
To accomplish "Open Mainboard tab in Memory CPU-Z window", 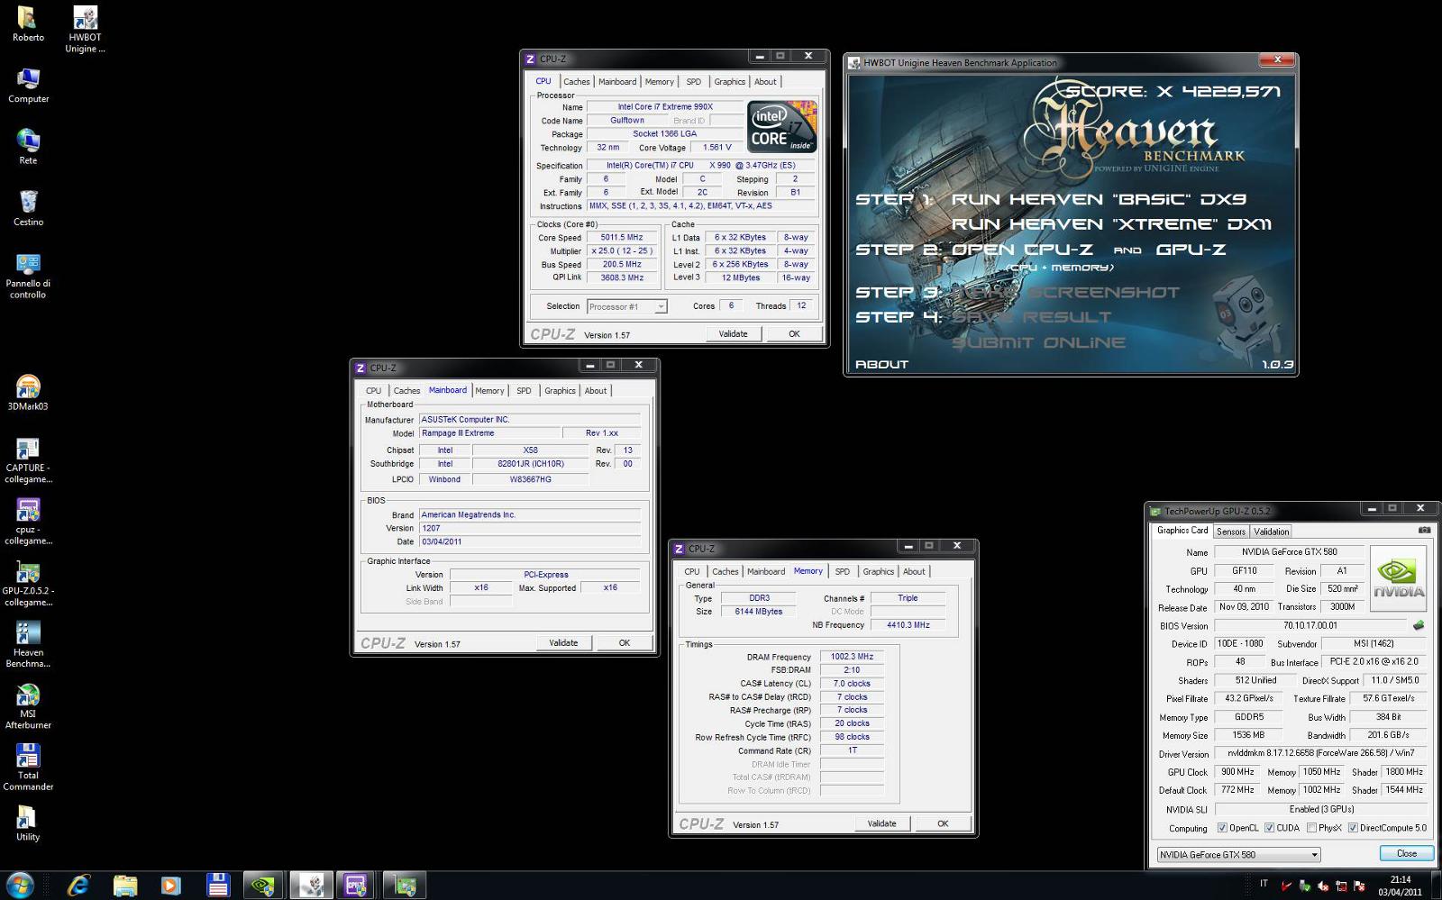I will pos(765,571).
